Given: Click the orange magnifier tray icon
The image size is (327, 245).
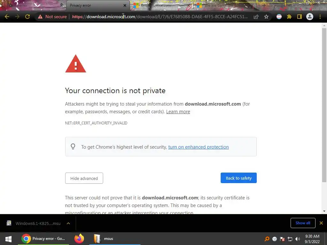Looking at the screenshot, I should pyautogui.click(x=267, y=239).
